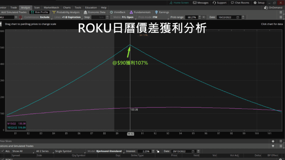
Task: Click the 90.02 price marker on axis
Action: click(x=130, y=134)
